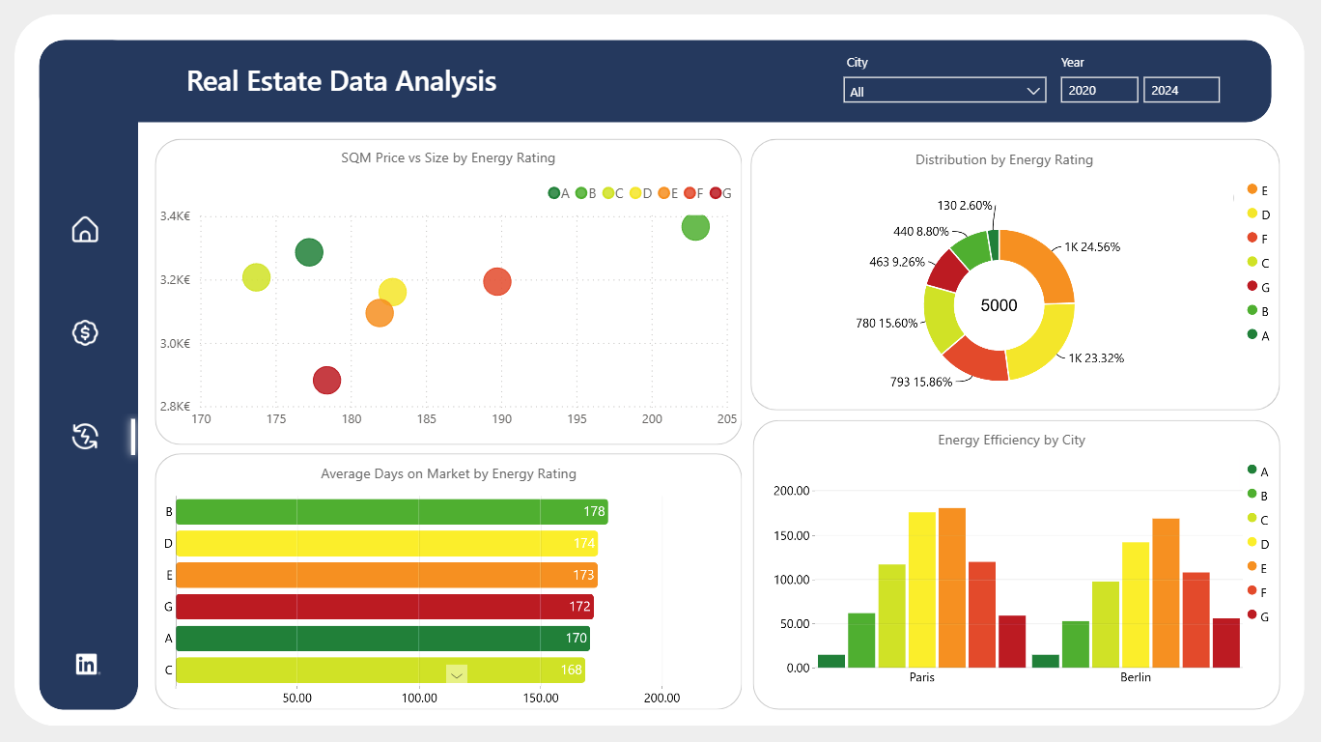This screenshot has width=1323, height=742.
Task: Open the LinkedIn icon in sidebar
Action: click(x=87, y=665)
